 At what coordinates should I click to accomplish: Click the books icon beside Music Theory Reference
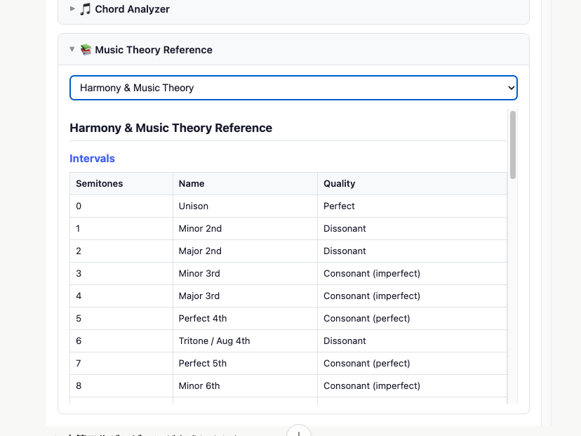86,49
